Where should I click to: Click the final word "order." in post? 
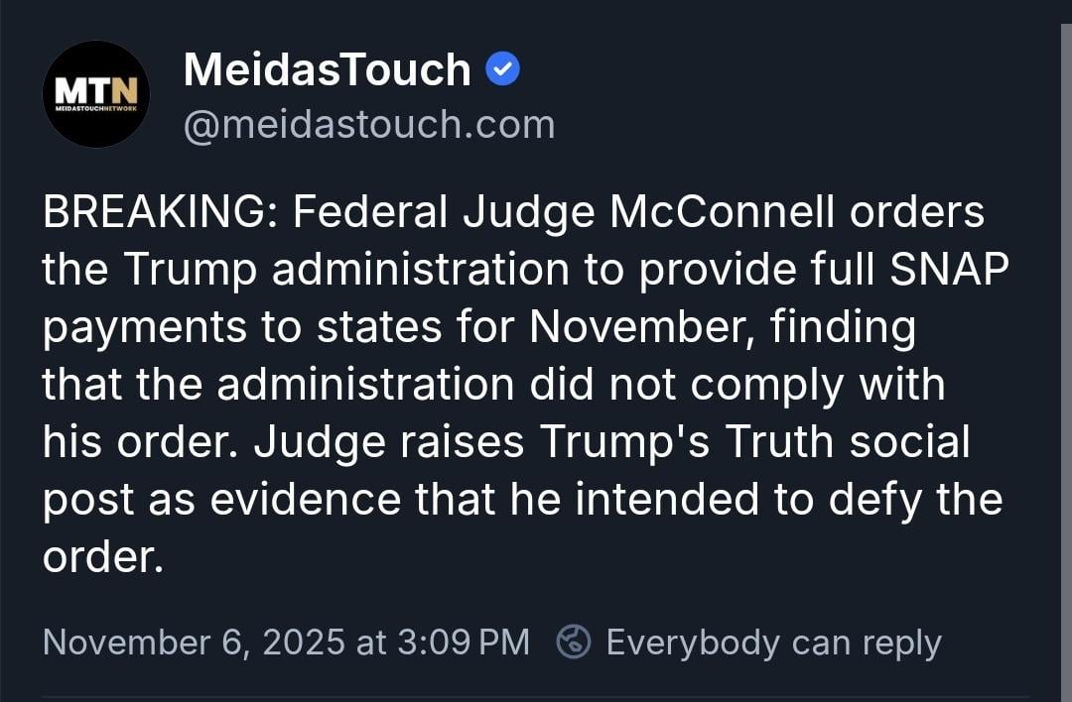(102, 558)
